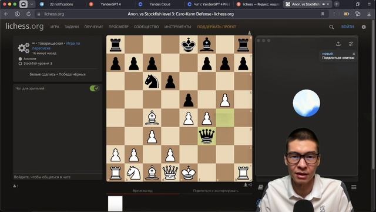Click 'Белые сдались • Победа чёрных' status
The width and height of the screenshot is (376, 212).
point(58,74)
